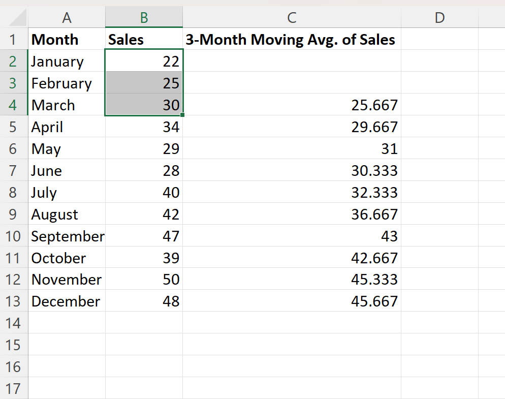Click the 'Month' header cell
Screen dimensions: 505x399
click(67, 39)
